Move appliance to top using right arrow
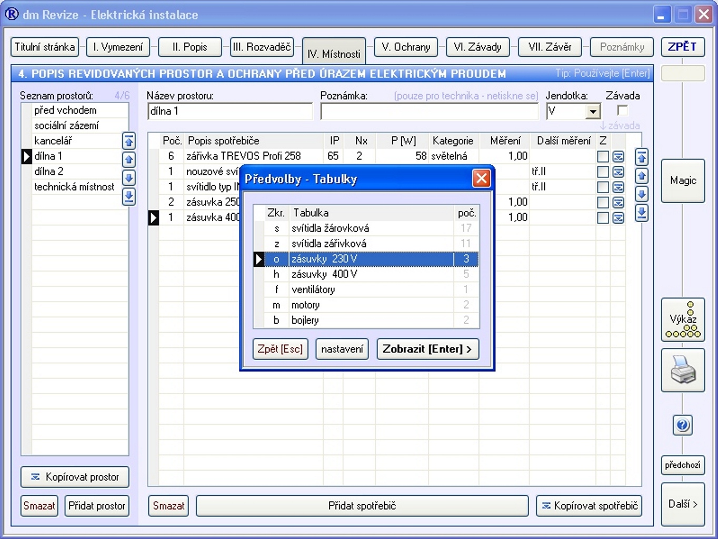718x539 pixels. tap(641, 157)
